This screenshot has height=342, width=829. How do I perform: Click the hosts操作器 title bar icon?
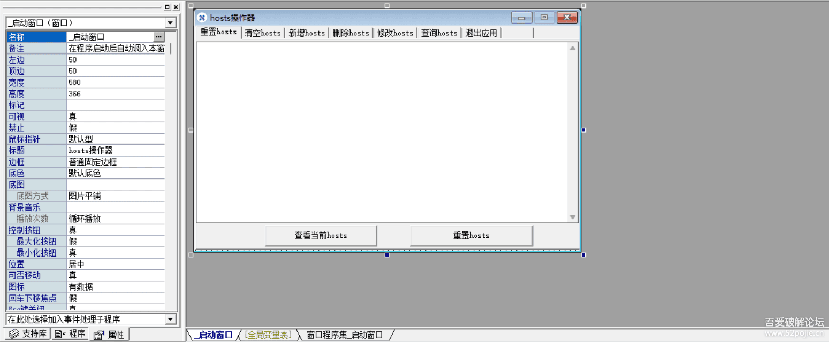[x=202, y=17]
